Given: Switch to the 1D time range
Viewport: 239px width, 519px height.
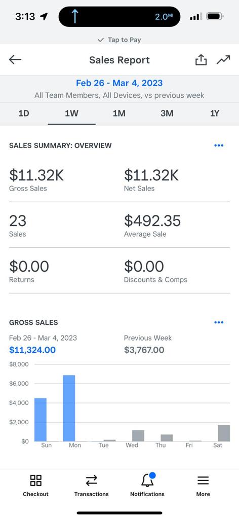Looking at the screenshot, I should (24, 114).
